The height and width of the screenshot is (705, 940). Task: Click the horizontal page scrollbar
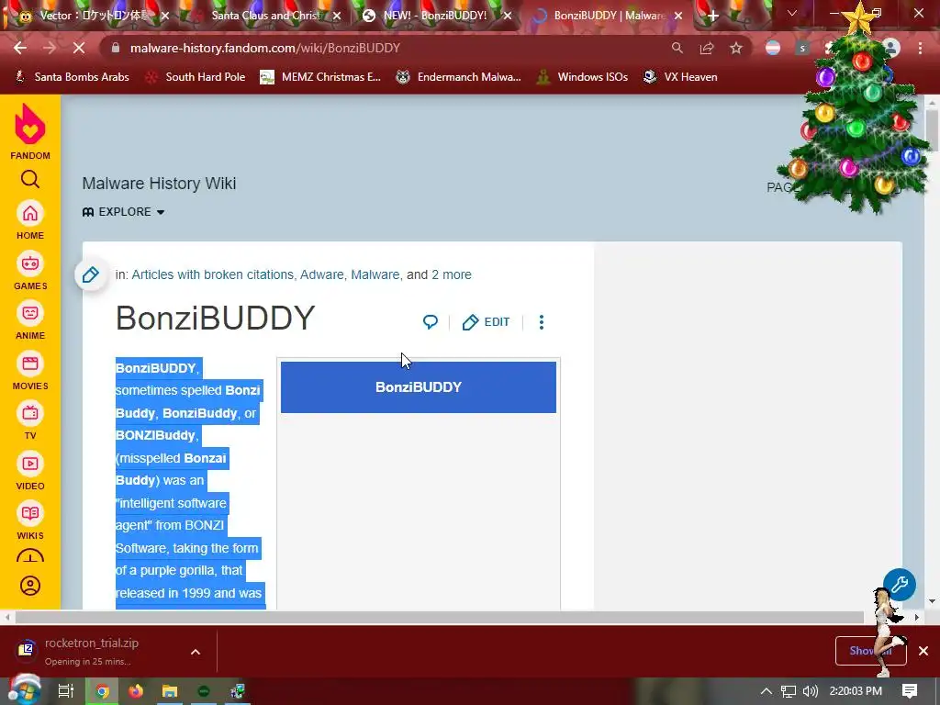coord(440,617)
